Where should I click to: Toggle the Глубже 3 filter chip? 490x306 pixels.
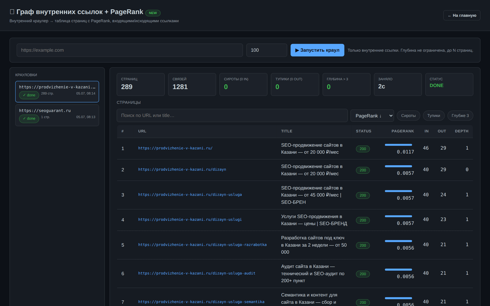[x=460, y=116]
